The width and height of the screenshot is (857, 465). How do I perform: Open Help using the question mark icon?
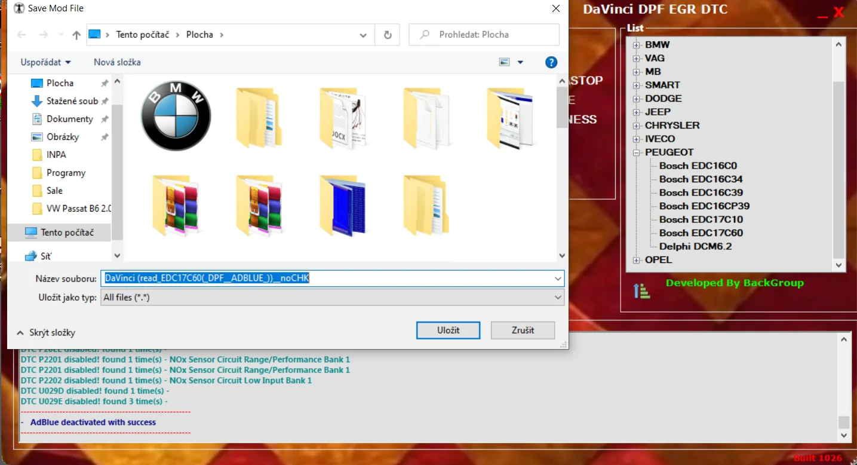[550, 62]
